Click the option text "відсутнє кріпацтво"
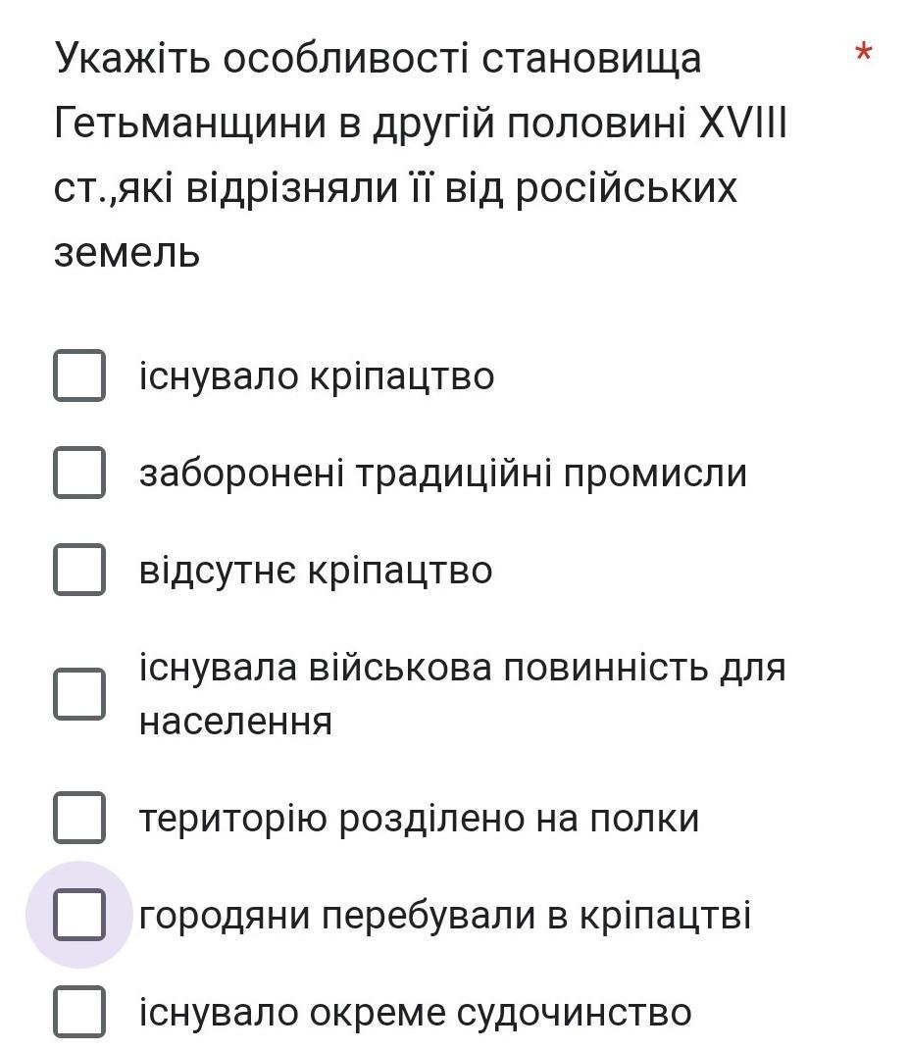909x1050 pixels. (315, 571)
